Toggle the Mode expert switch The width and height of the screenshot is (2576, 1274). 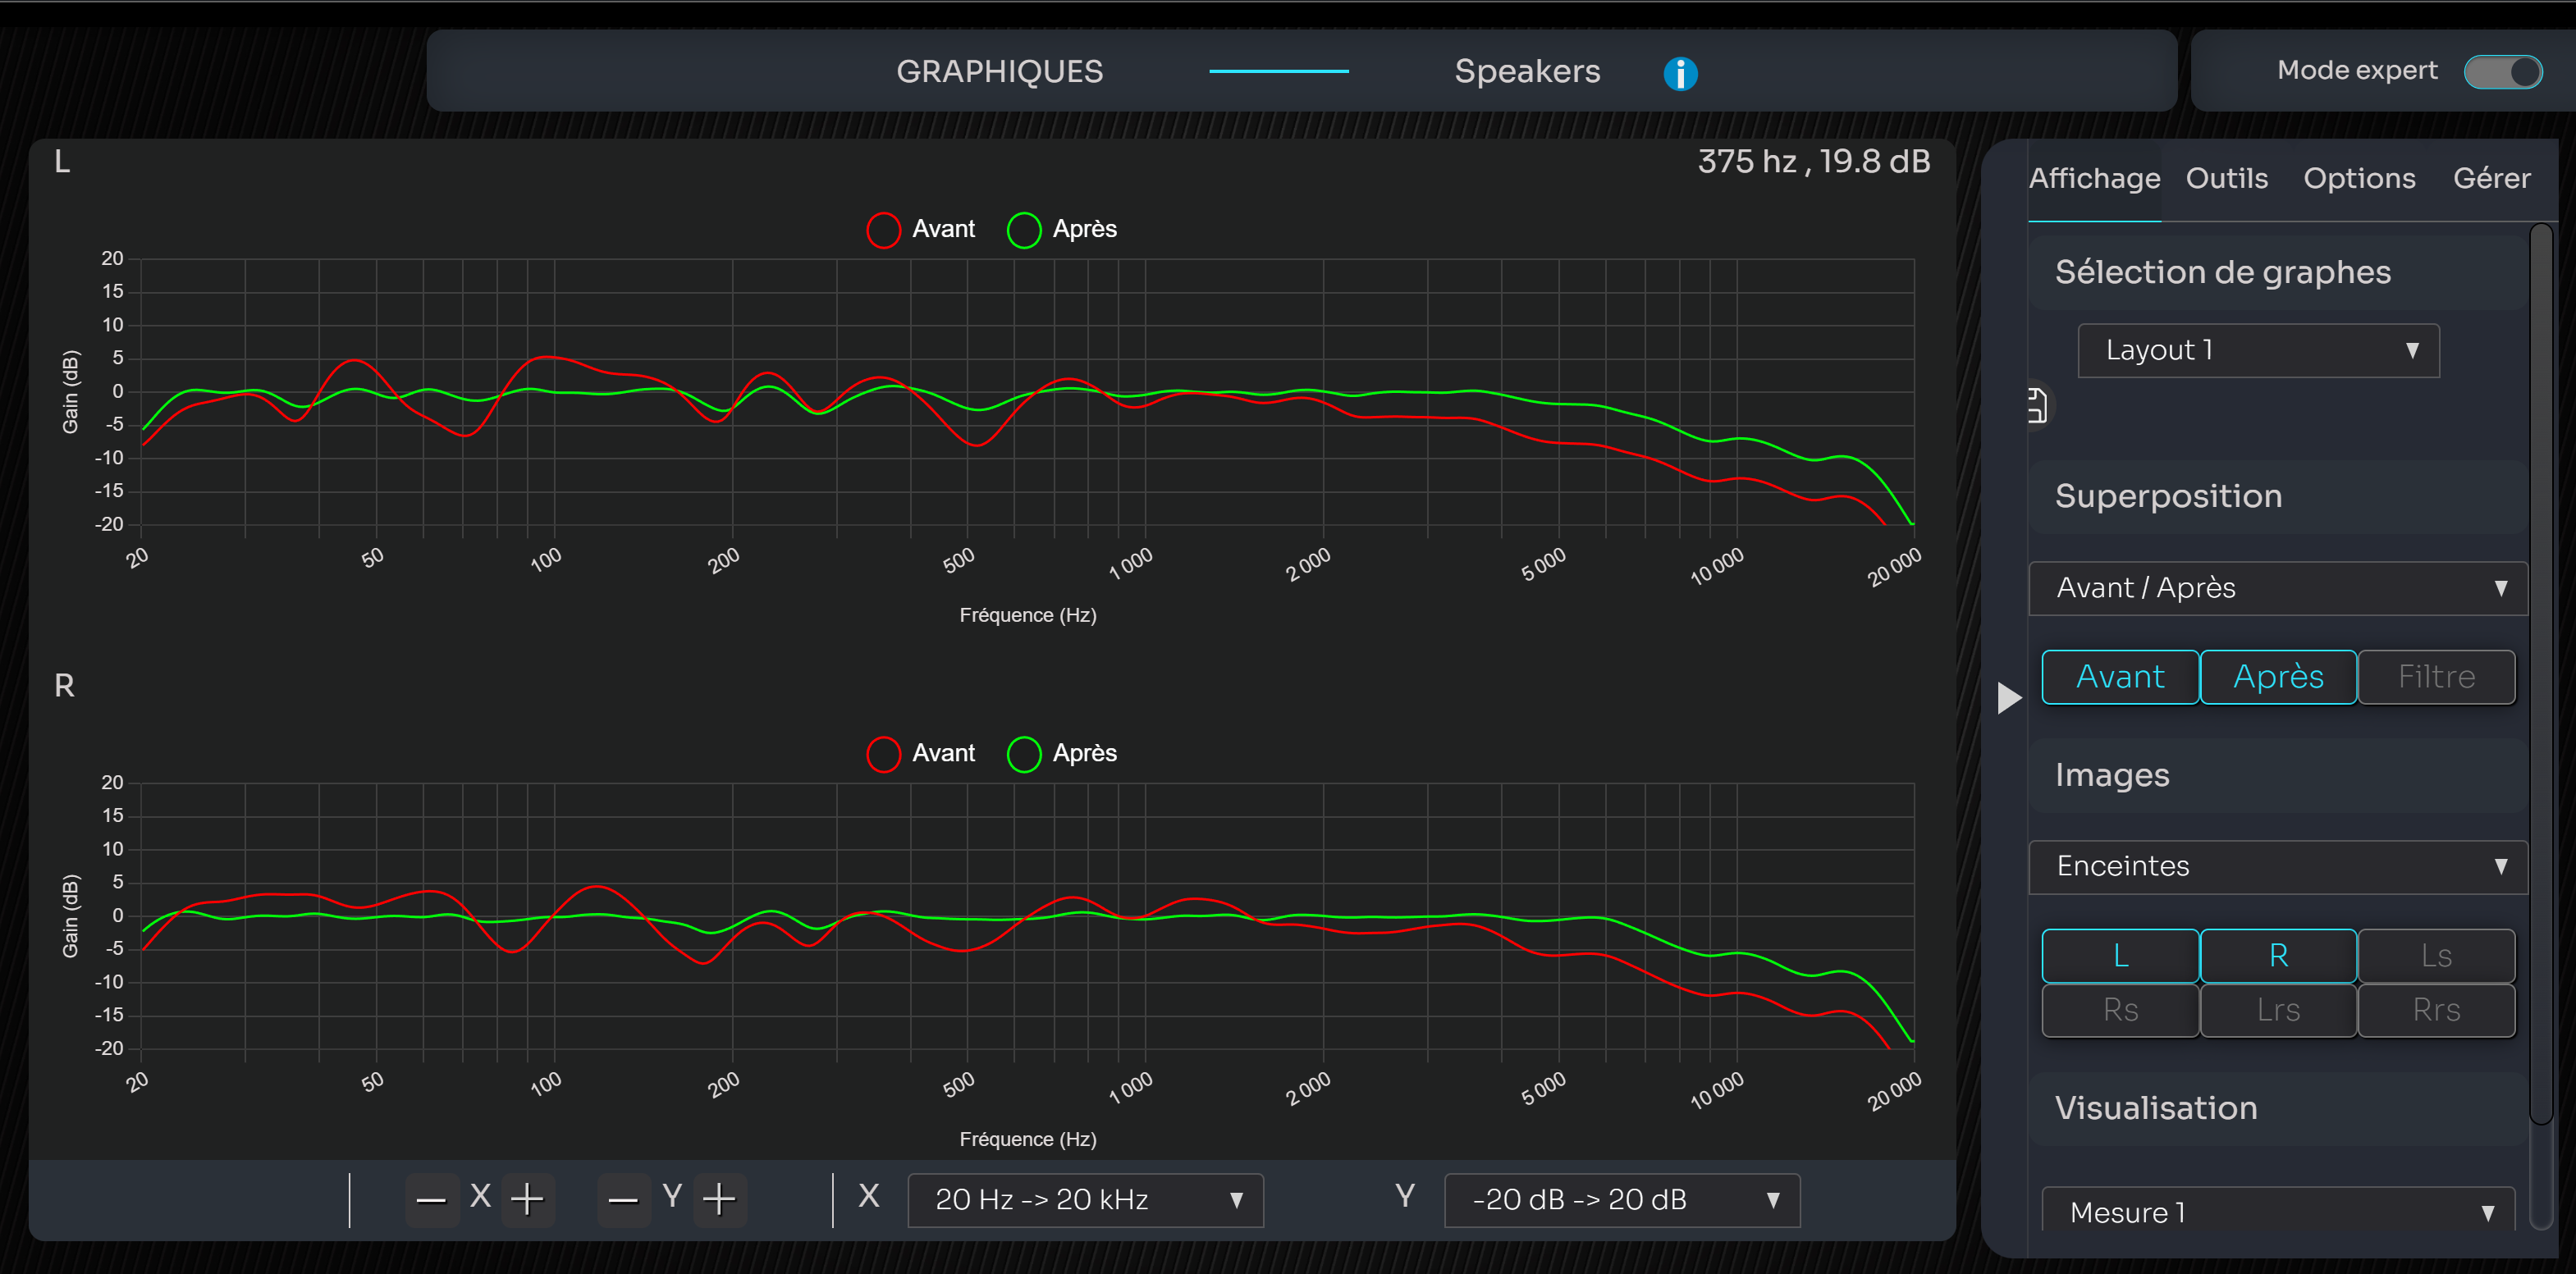[2502, 72]
